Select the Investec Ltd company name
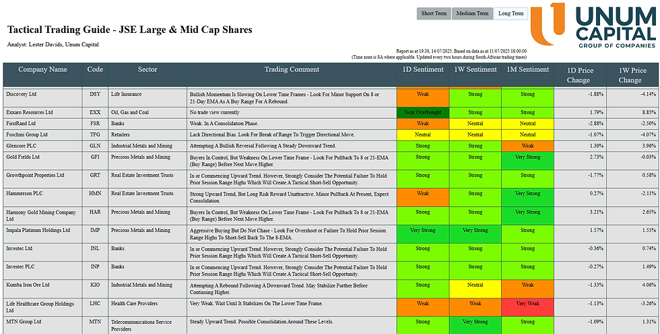This screenshot has width=660, height=334. [x=20, y=249]
